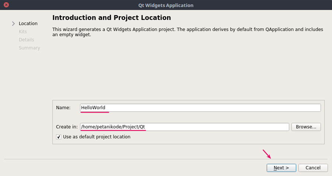Viewport: 332px width, 176px height.
Task: Click the pink arrow pointing at Next
Action: 267,153
